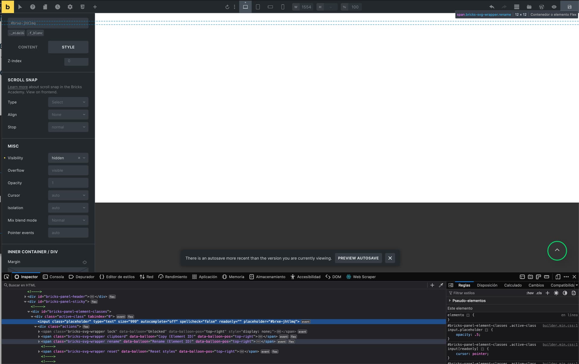
Task: Expand Pseudo-elementos section in rules
Action: [450, 301]
